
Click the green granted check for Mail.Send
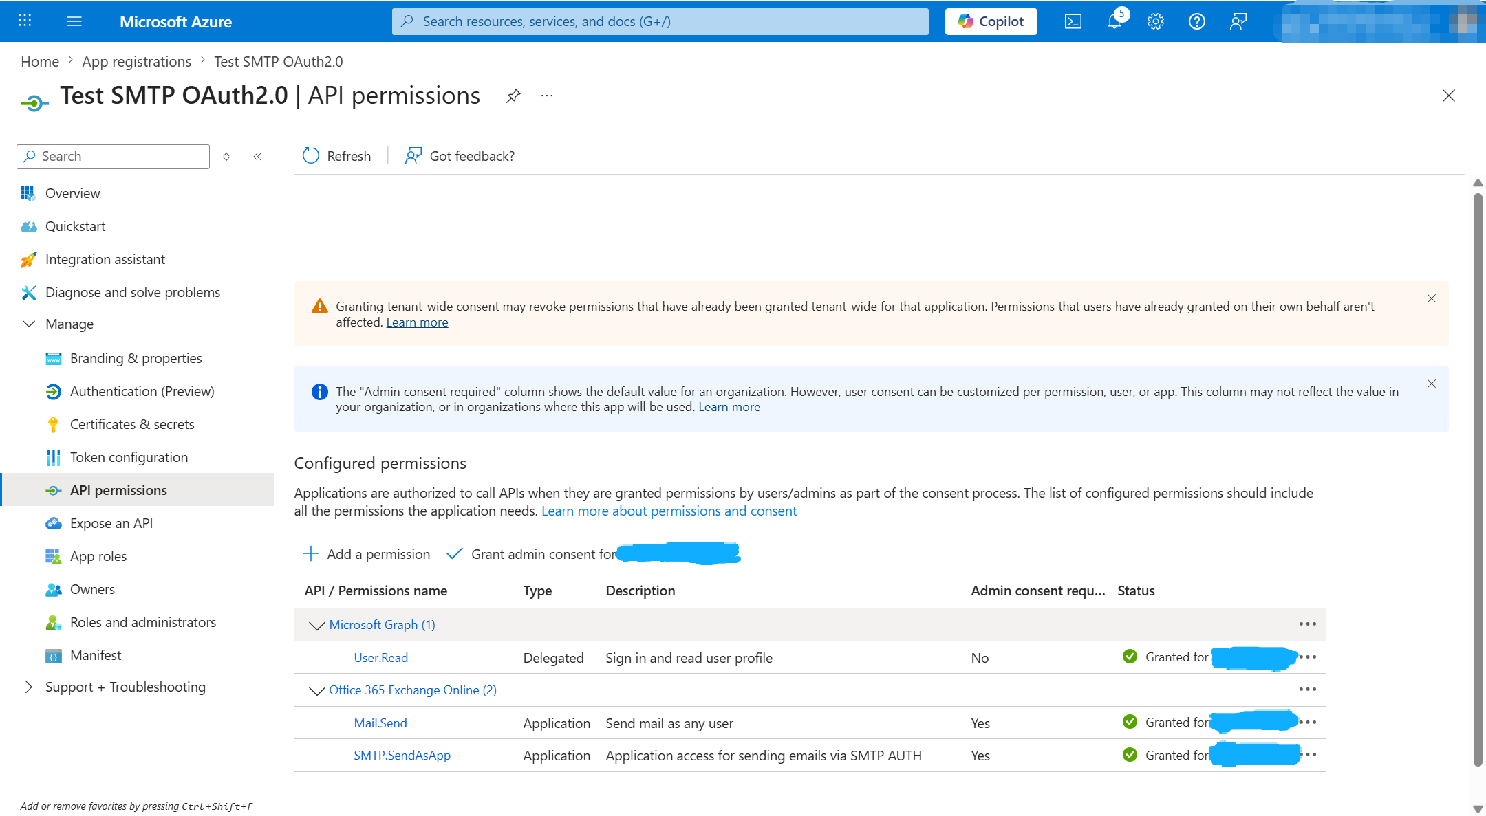pos(1130,722)
